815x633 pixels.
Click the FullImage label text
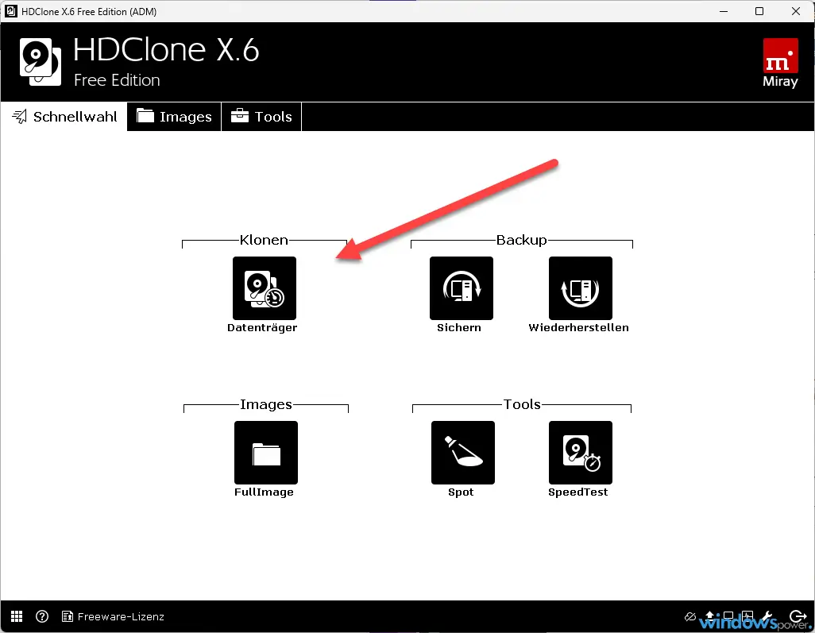pyautogui.click(x=264, y=492)
